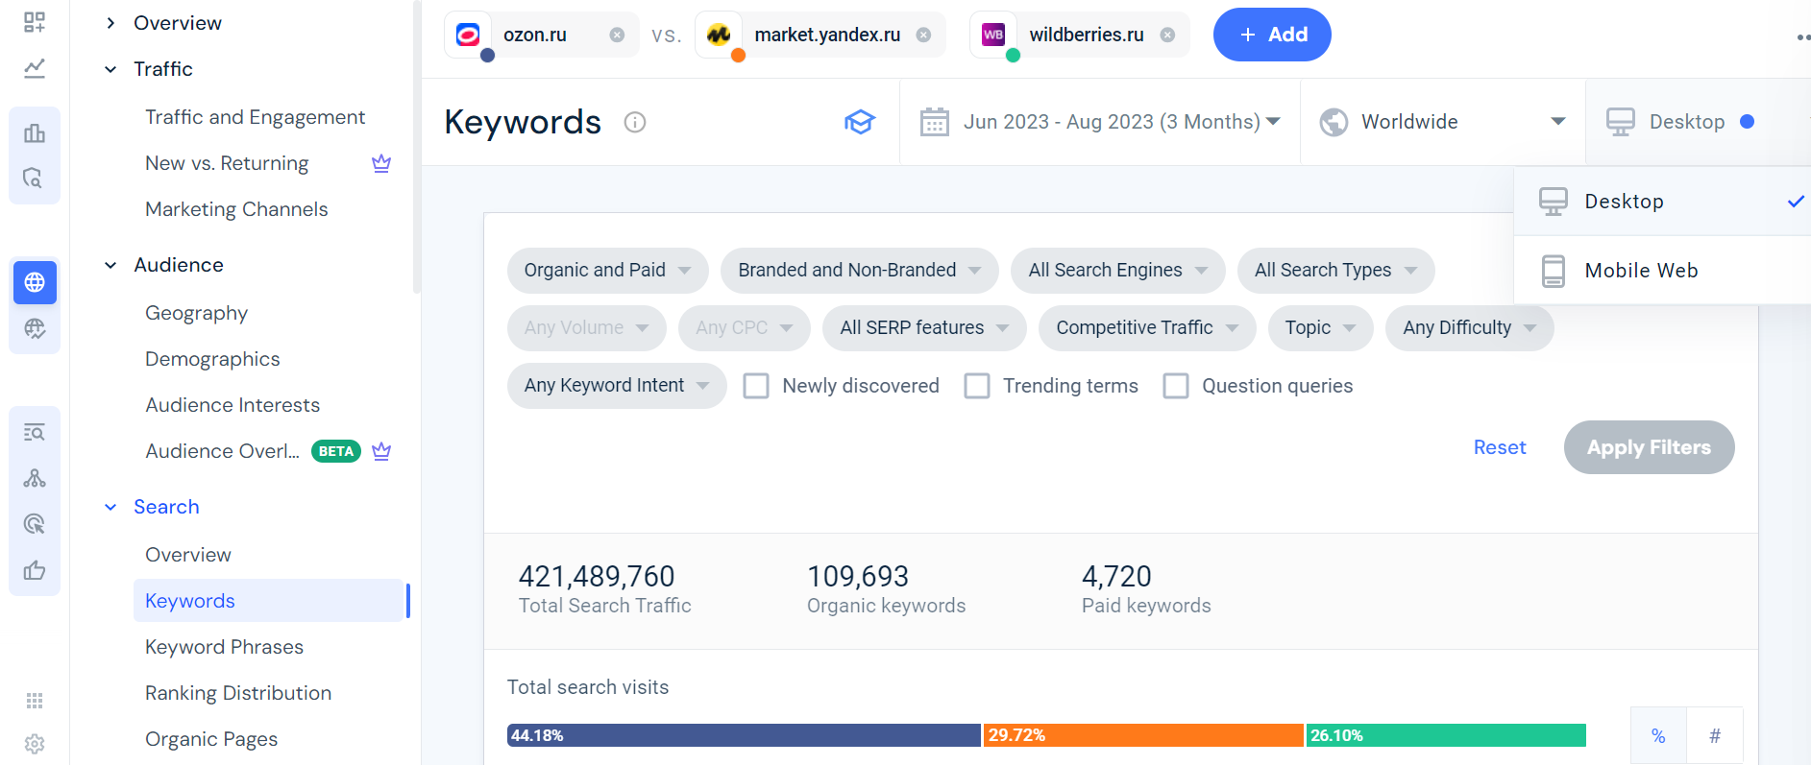Open the list search sidebar icon
The image size is (1811, 765).
point(35,432)
